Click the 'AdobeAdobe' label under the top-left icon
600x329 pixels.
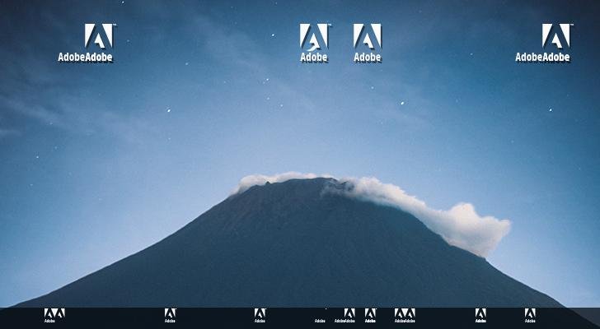(x=85, y=58)
